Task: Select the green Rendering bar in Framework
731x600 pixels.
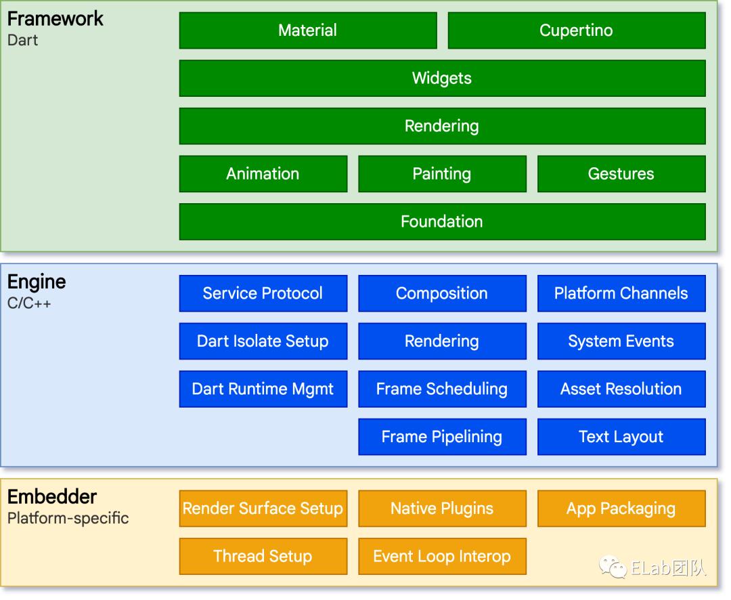Action: [442, 126]
